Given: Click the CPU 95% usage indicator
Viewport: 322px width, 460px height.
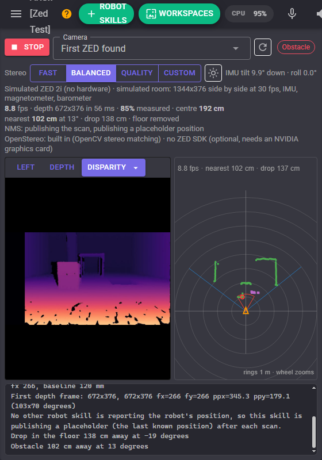Looking at the screenshot, I should 249,13.
